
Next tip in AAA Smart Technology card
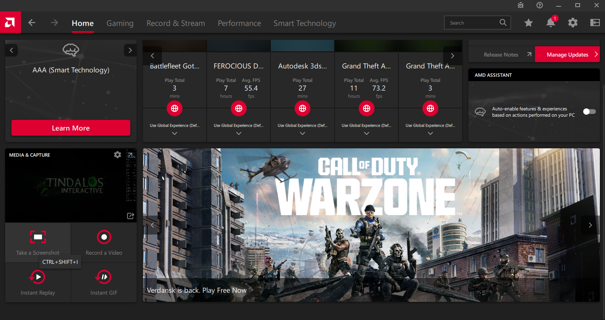(x=130, y=50)
